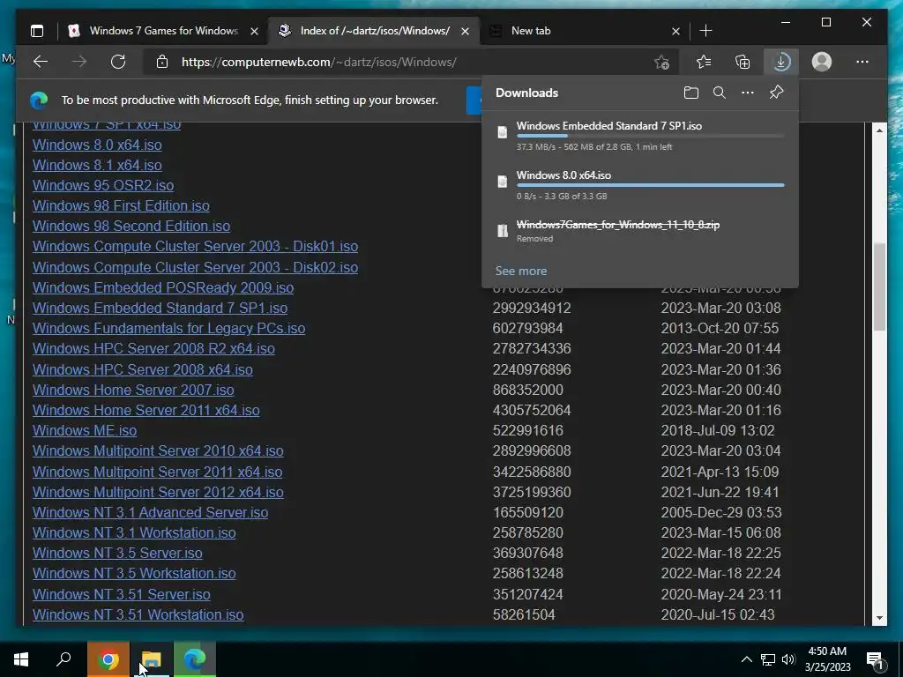
Task: Open Windows Compute Cluster Server 2003 Disk01 link
Action: (x=195, y=247)
